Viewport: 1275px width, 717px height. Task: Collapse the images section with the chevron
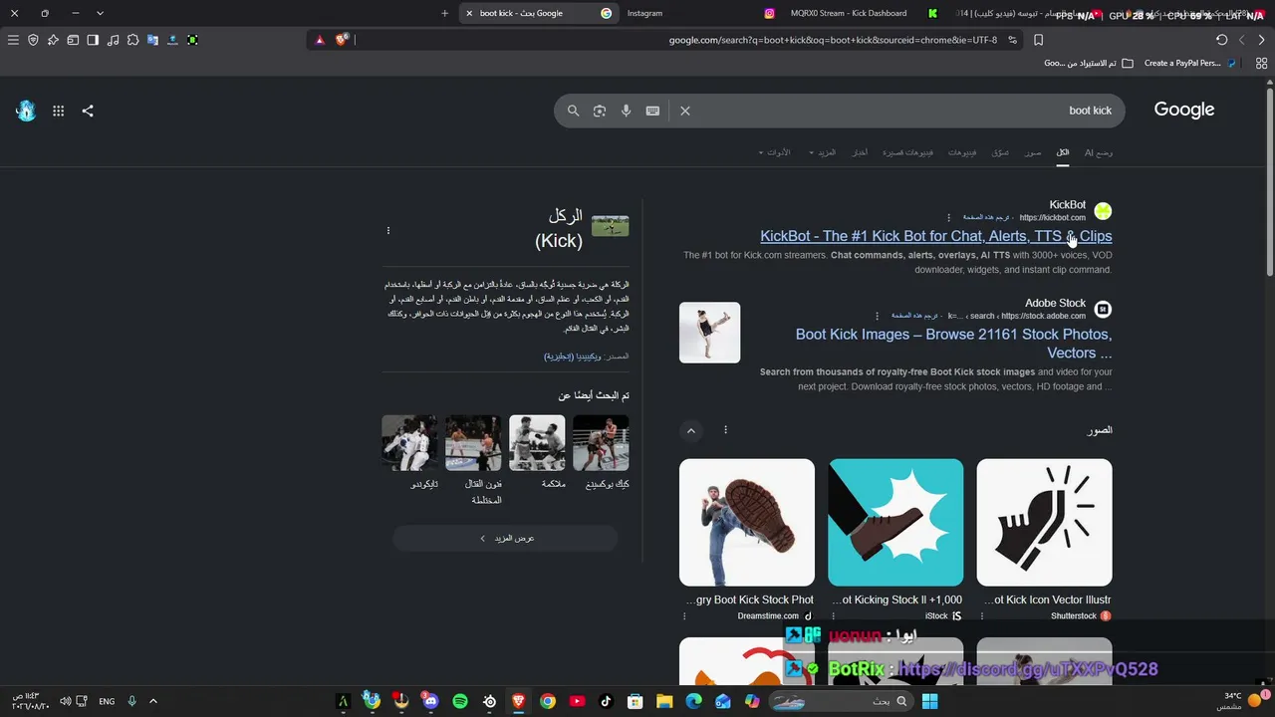(x=691, y=430)
